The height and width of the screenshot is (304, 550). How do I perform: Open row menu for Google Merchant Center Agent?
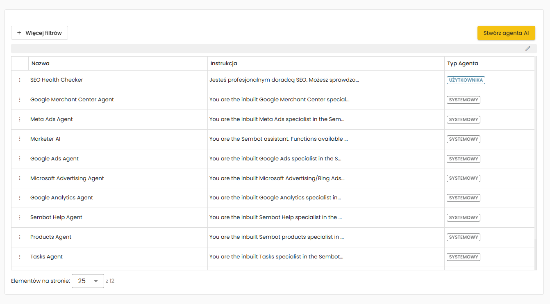[x=20, y=100]
